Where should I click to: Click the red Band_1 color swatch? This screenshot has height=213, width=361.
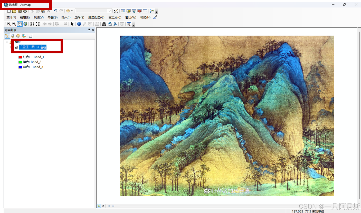click(x=20, y=57)
